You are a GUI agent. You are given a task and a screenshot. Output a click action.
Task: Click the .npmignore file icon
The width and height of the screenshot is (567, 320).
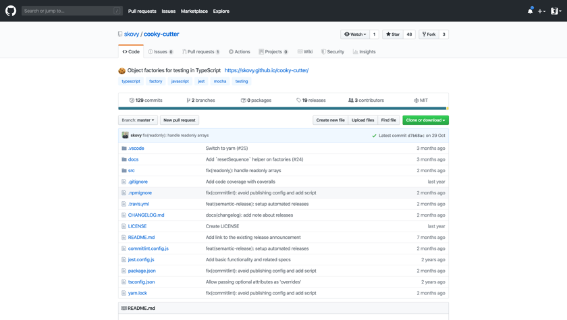[x=124, y=193]
